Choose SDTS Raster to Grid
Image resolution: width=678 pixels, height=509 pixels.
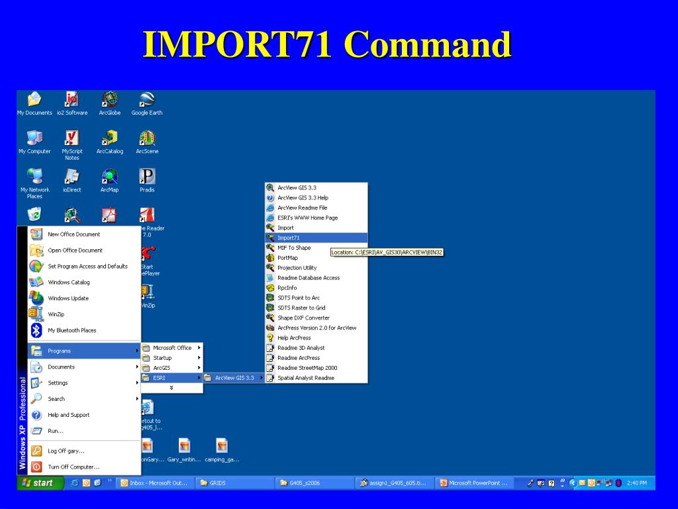tap(316, 308)
